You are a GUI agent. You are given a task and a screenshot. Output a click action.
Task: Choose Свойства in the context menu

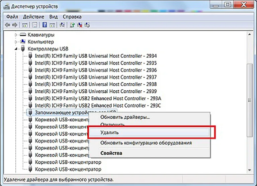coord(111,153)
